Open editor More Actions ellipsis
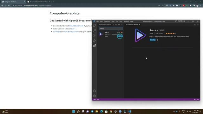This screenshot has height=114, width=203. click(198, 25)
